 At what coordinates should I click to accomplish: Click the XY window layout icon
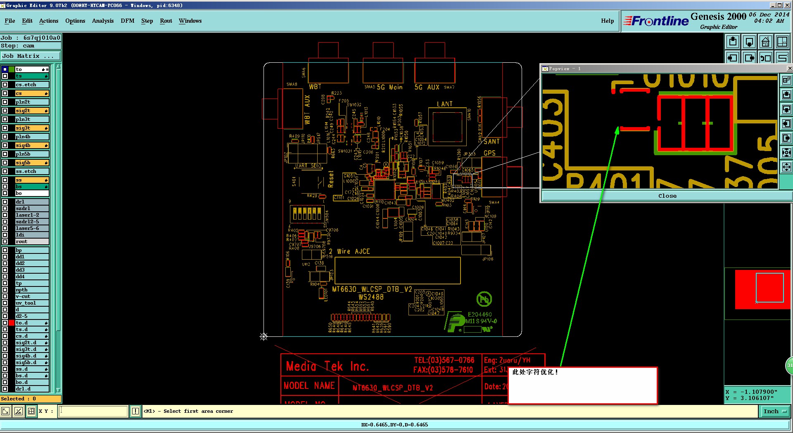pyautogui.click(x=782, y=42)
